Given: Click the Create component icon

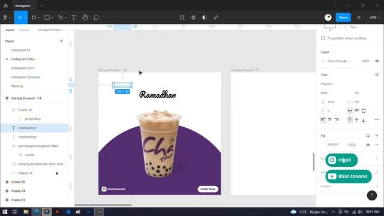Looking at the screenshot, I should click(193, 17).
